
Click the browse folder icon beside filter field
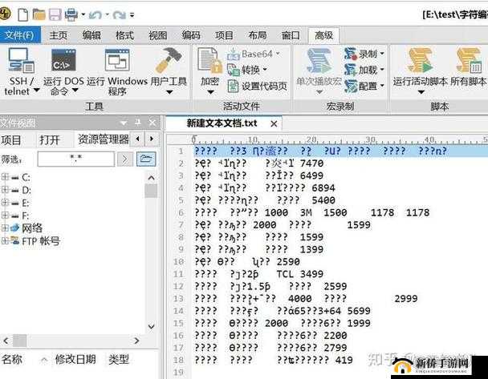click(x=146, y=159)
